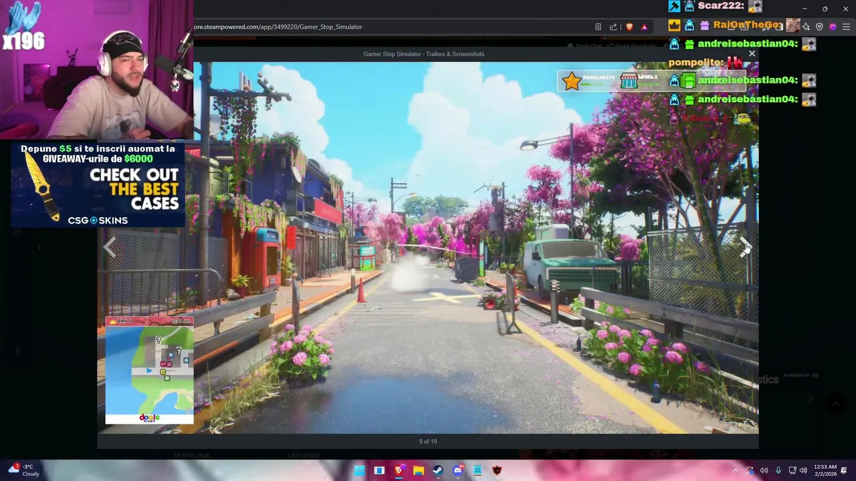Open Brave Rewards triangle icon
Screen dimensions: 856x481
point(644,27)
